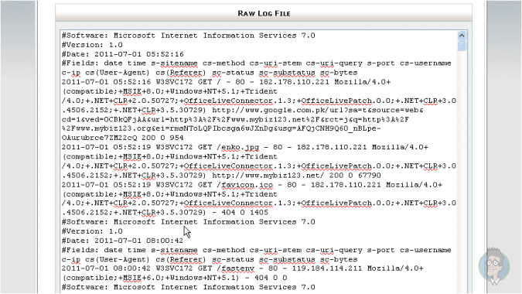The width and height of the screenshot is (522, 294).
Task: Click the MSIE+6.0 user agent line
Action: click(x=175, y=278)
